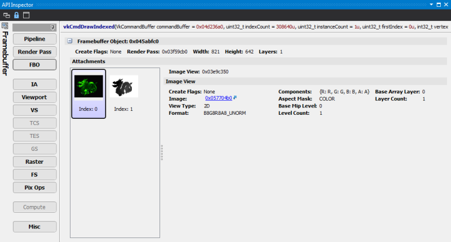
Task: Open the image 0x057704b0 link
Action: (x=218, y=98)
